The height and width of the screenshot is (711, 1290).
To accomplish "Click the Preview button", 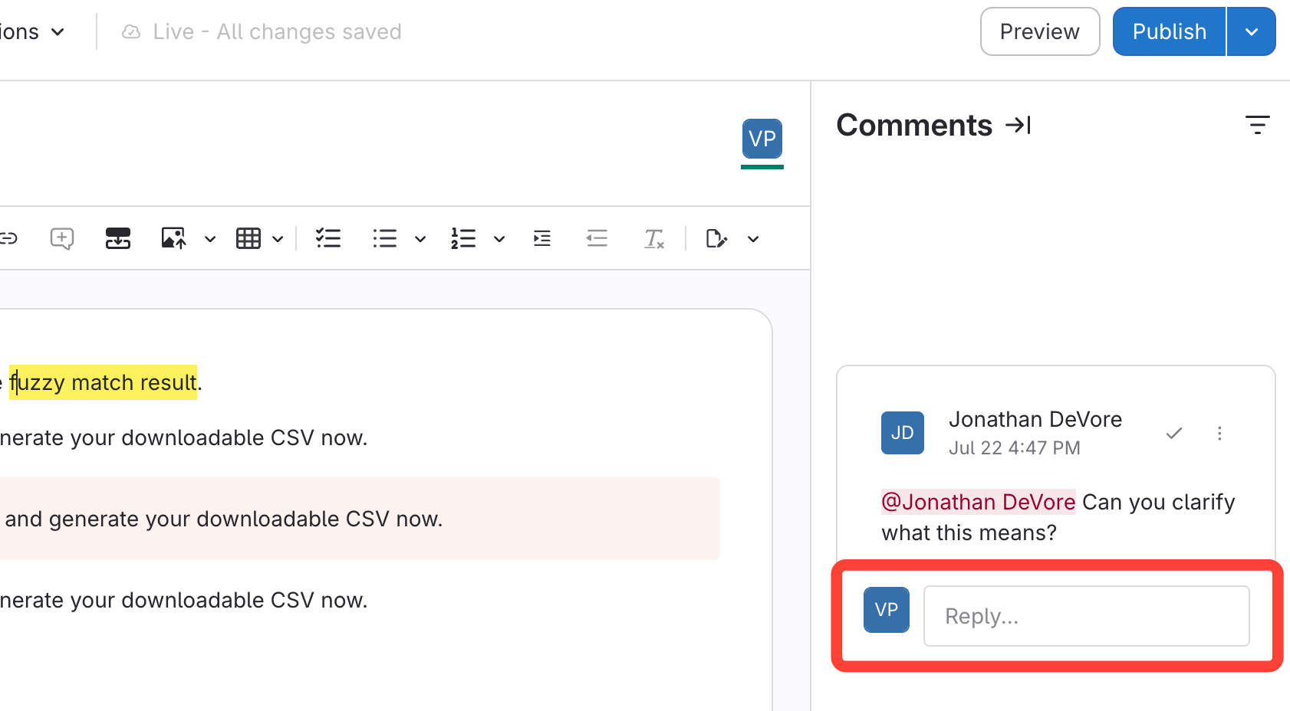I will pos(1039,31).
